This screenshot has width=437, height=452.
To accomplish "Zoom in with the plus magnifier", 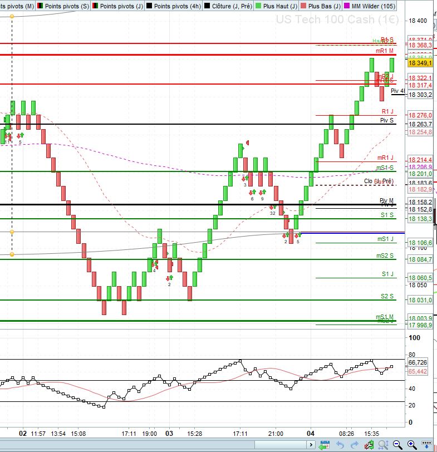I will click(x=412, y=445).
